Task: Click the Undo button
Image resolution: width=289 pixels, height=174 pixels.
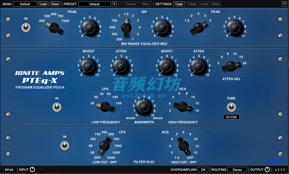Action: [x=204, y=4]
